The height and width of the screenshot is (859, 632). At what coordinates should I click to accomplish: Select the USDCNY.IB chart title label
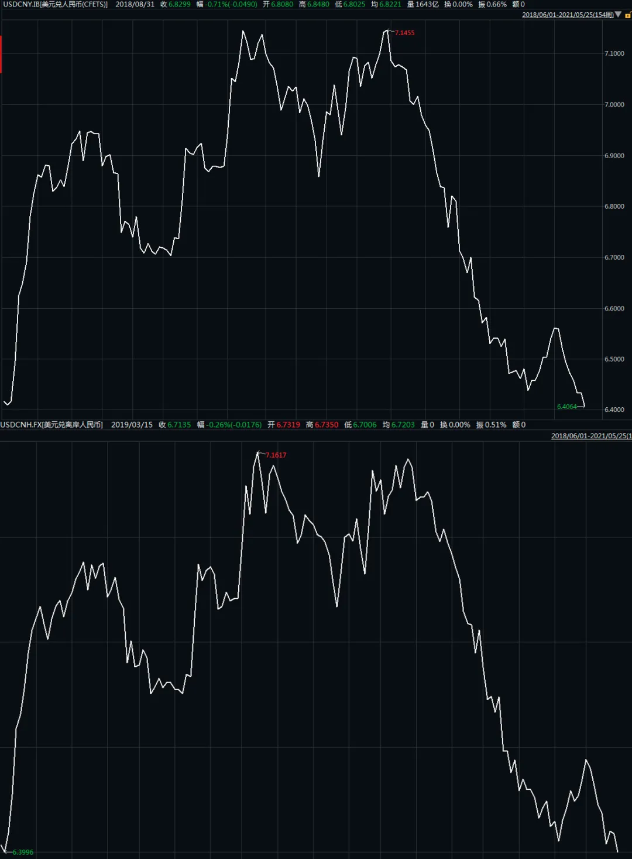click(x=54, y=4)
